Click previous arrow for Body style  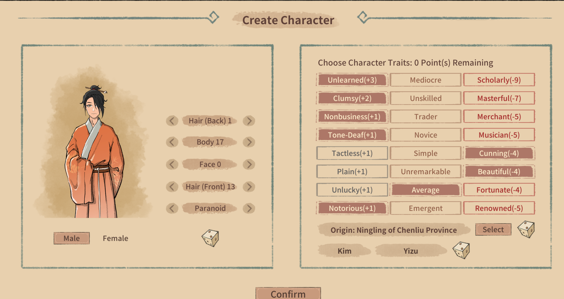point(172,142)
